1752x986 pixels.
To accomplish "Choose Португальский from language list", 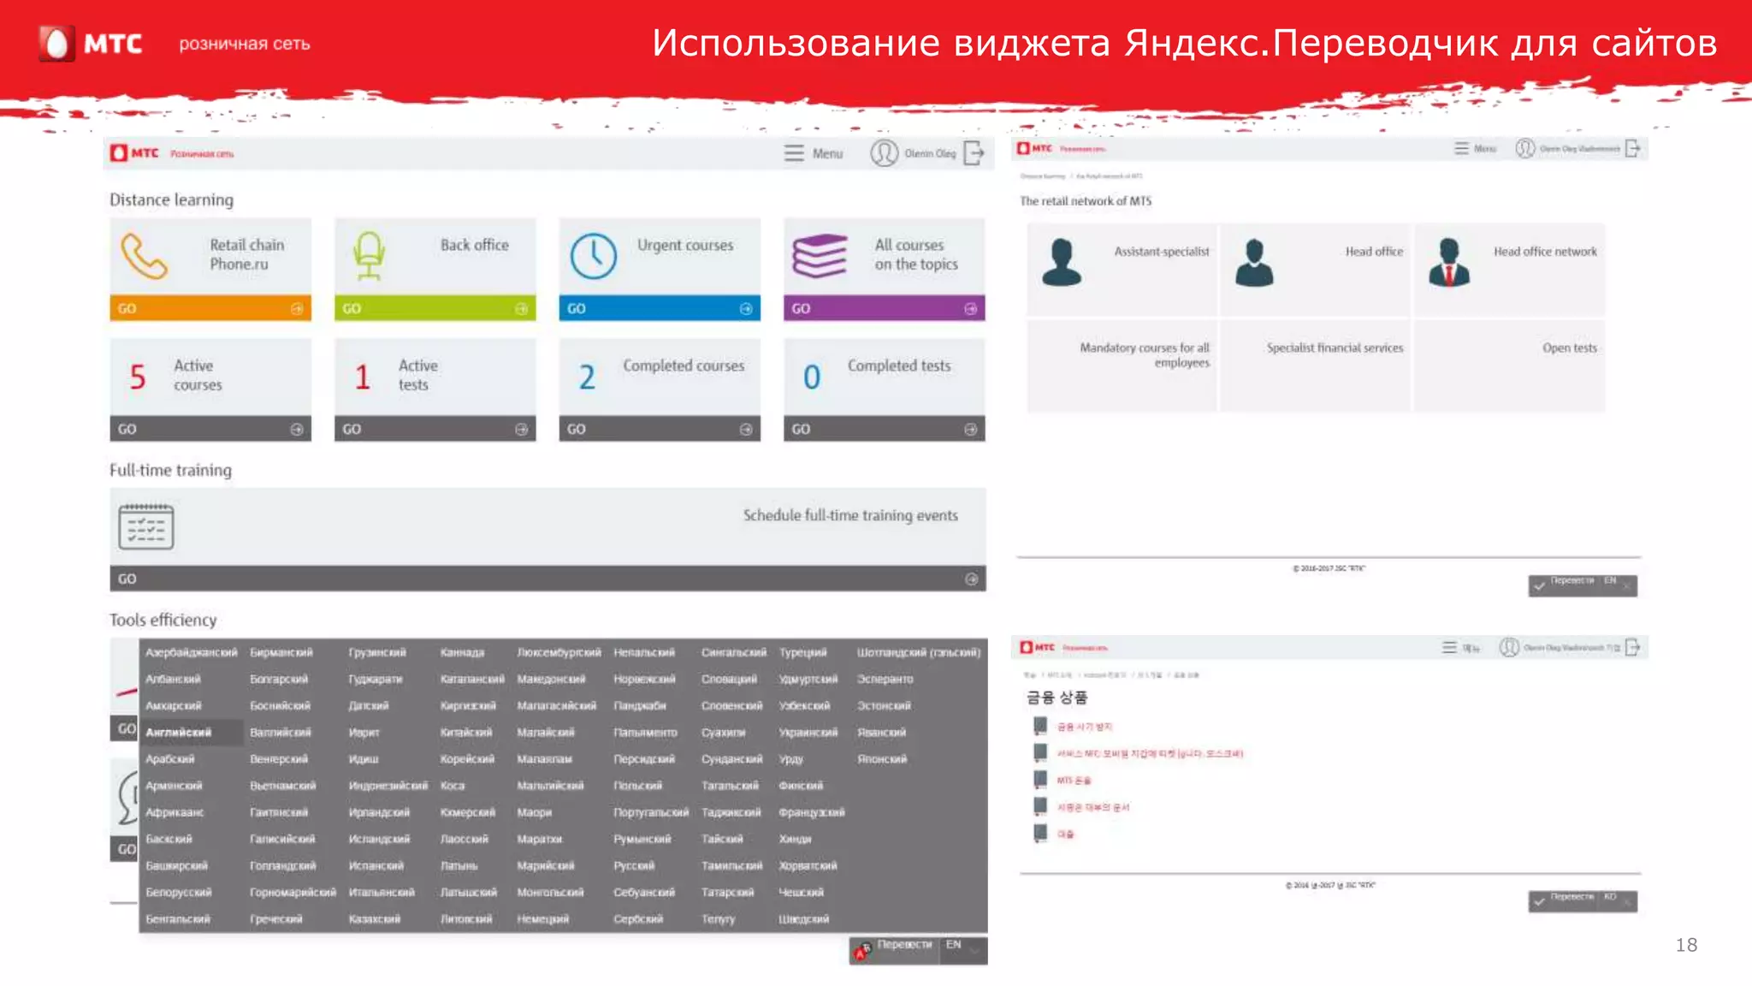I will (650, 812).
